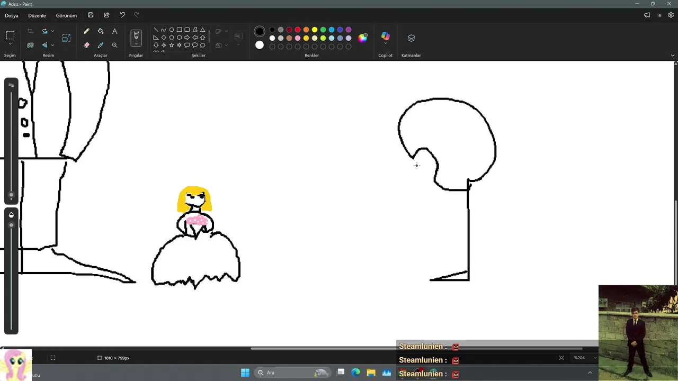
Task: Select the curve shape
Action: pyautogui.click(x=164, y=30)
